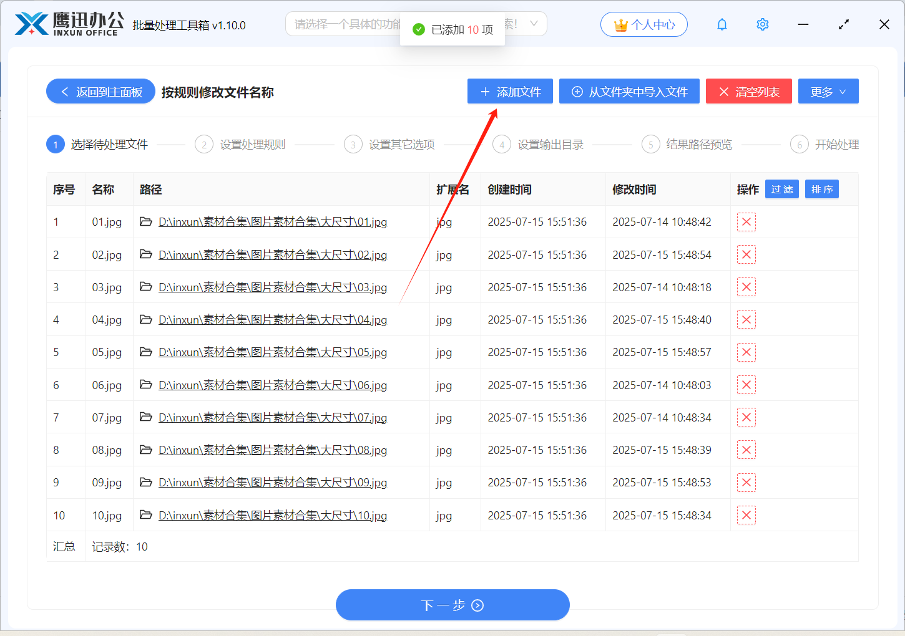Viewport: 905px width, 636px height.
Task: Click the 已添加 10 项 notification toast
Action: (x=452, y=29)
